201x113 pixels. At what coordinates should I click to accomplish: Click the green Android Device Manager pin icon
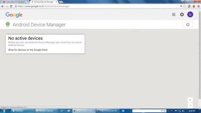click(x=8, y=24)
